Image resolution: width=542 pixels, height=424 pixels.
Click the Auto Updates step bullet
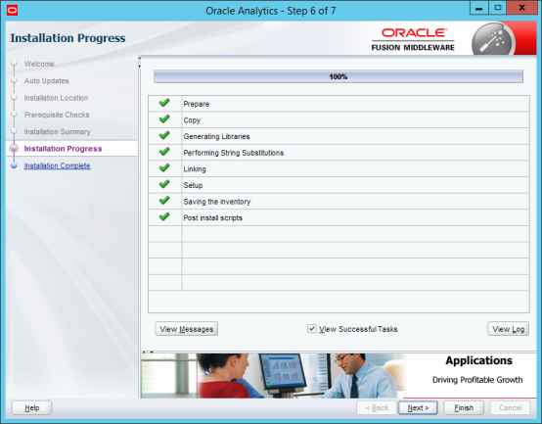(x=14, y=80)
